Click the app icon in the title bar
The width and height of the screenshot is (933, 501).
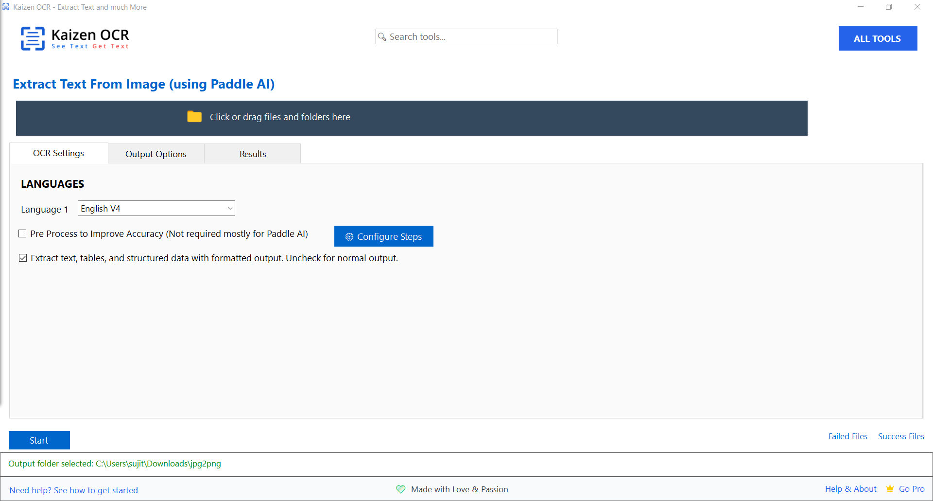(6, 7)
